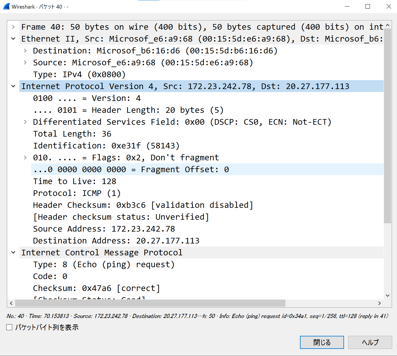The height and width of the screenshot is (356, 397).
Task: Select the Time to Live: 128 row
Action: 75,181
